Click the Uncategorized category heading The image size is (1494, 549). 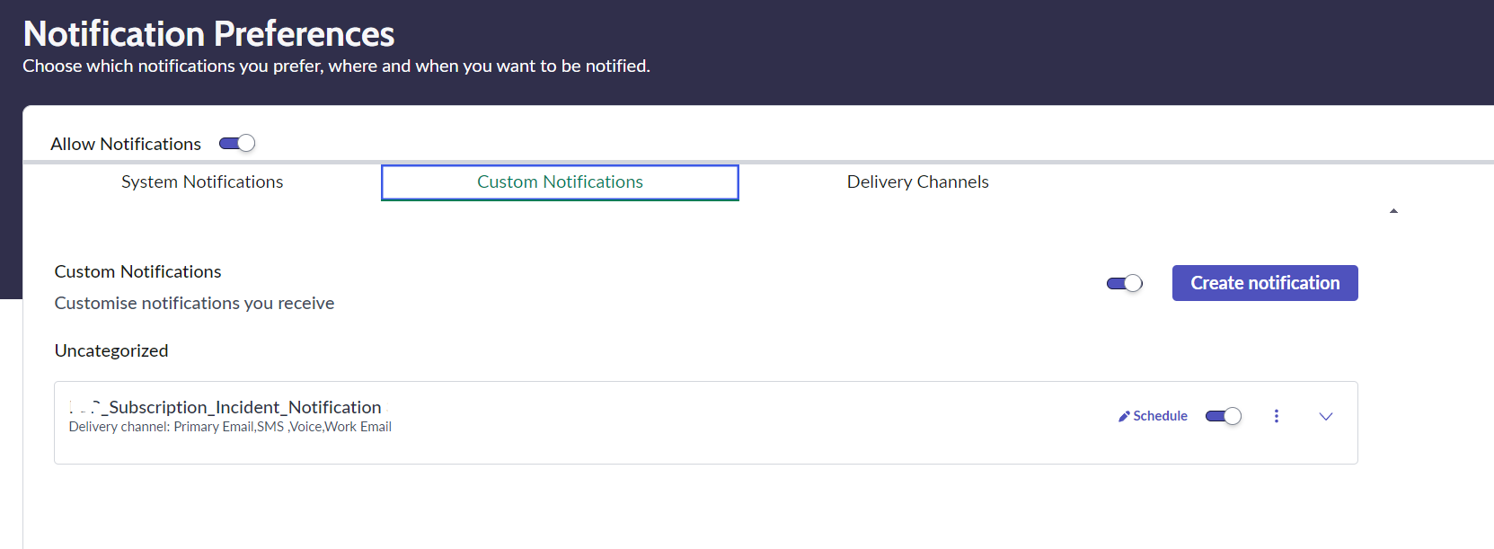click(x=111, y=350)
